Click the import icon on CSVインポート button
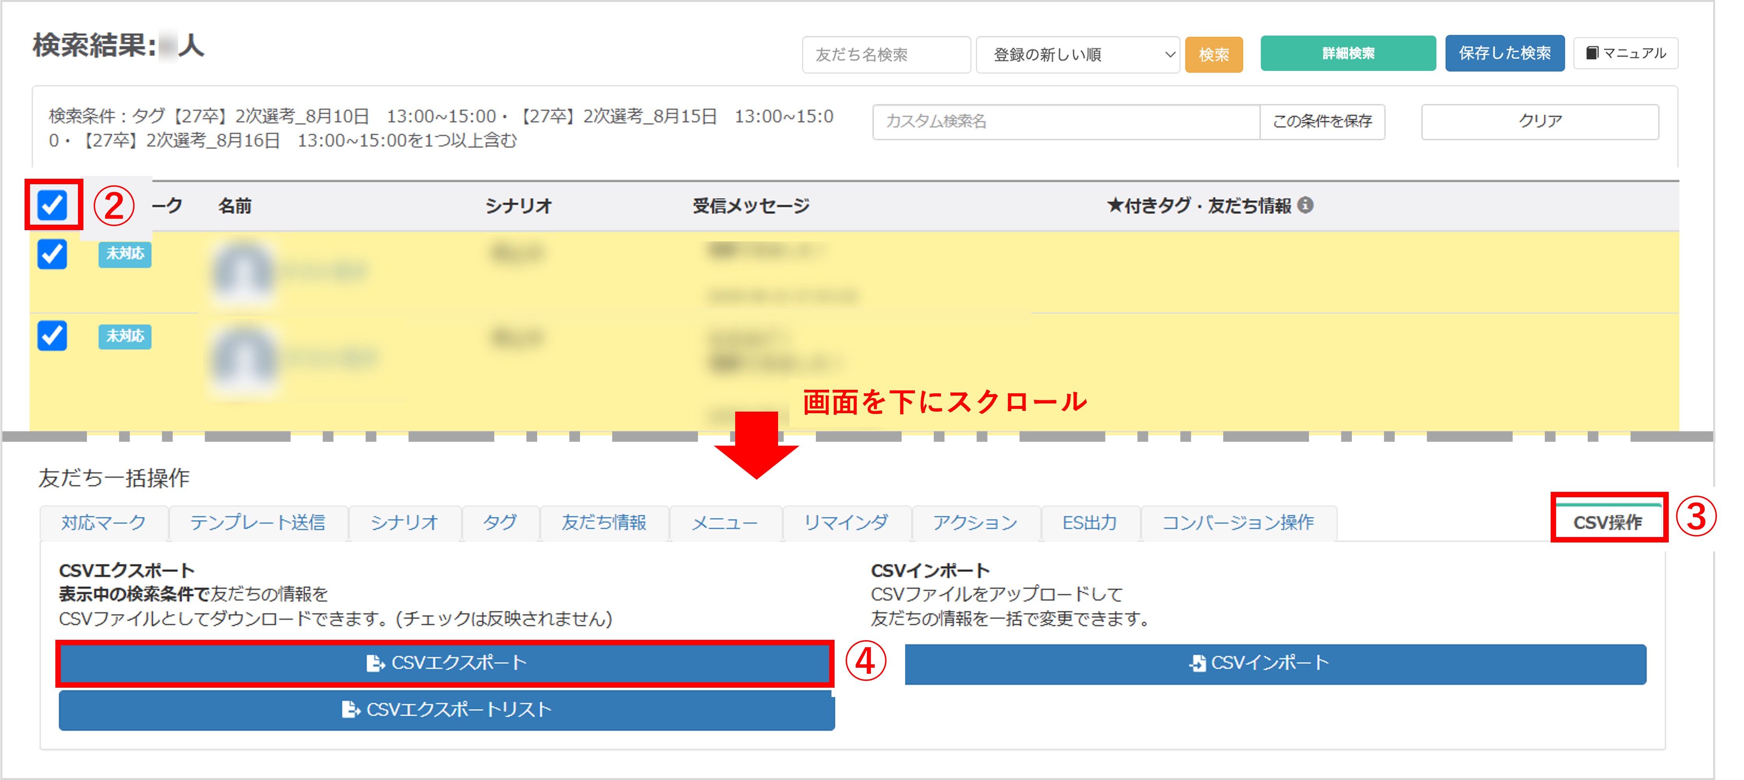The height and width of the screenshot is (780, 1744). 1198,663
